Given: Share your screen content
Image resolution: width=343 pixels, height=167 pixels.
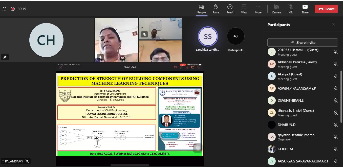Looking at the screenshot, I should 305,9.
